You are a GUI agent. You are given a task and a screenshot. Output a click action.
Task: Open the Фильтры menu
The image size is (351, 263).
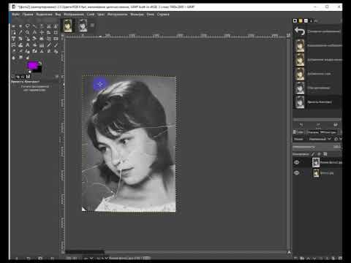coord(137,15)
